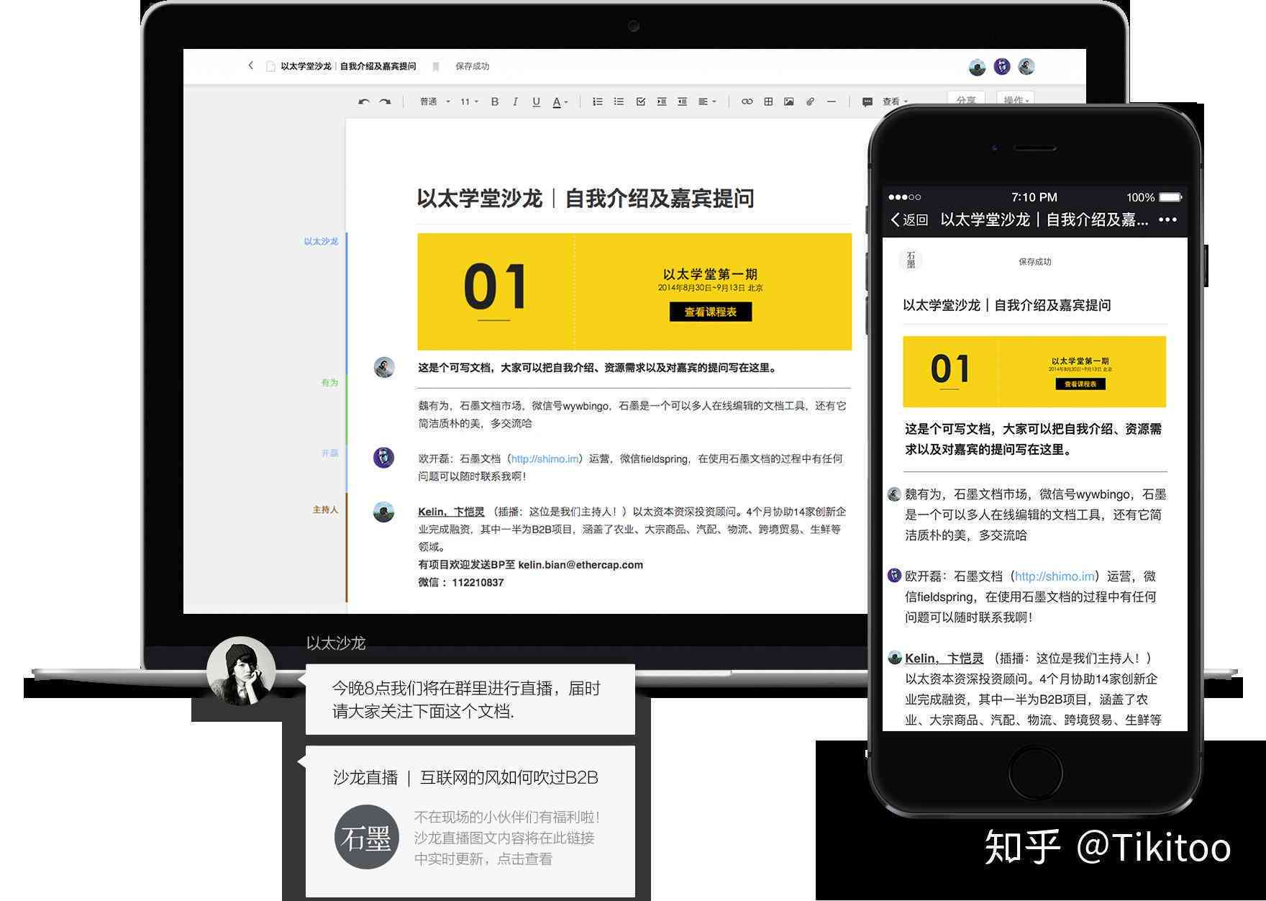Insert a table from the toolbar

coord(768,101)
